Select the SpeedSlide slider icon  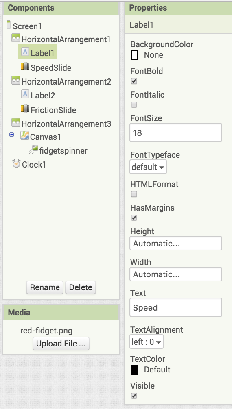(25, 67)
